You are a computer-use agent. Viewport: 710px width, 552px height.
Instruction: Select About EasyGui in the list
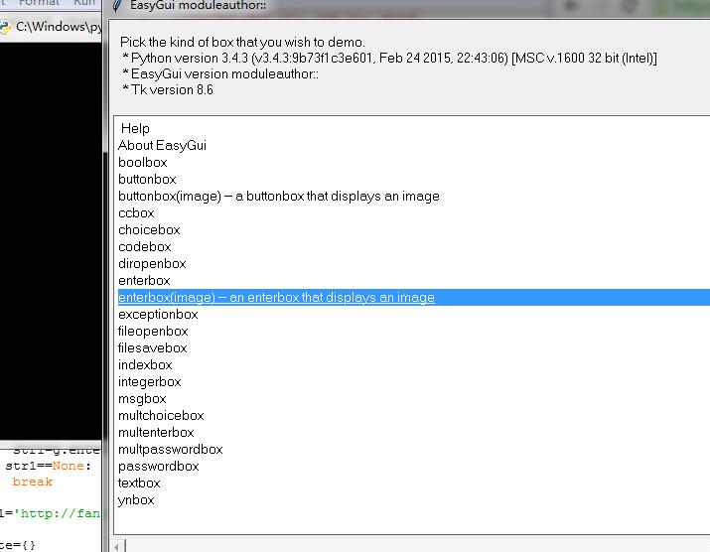click(x=162, y=145)
